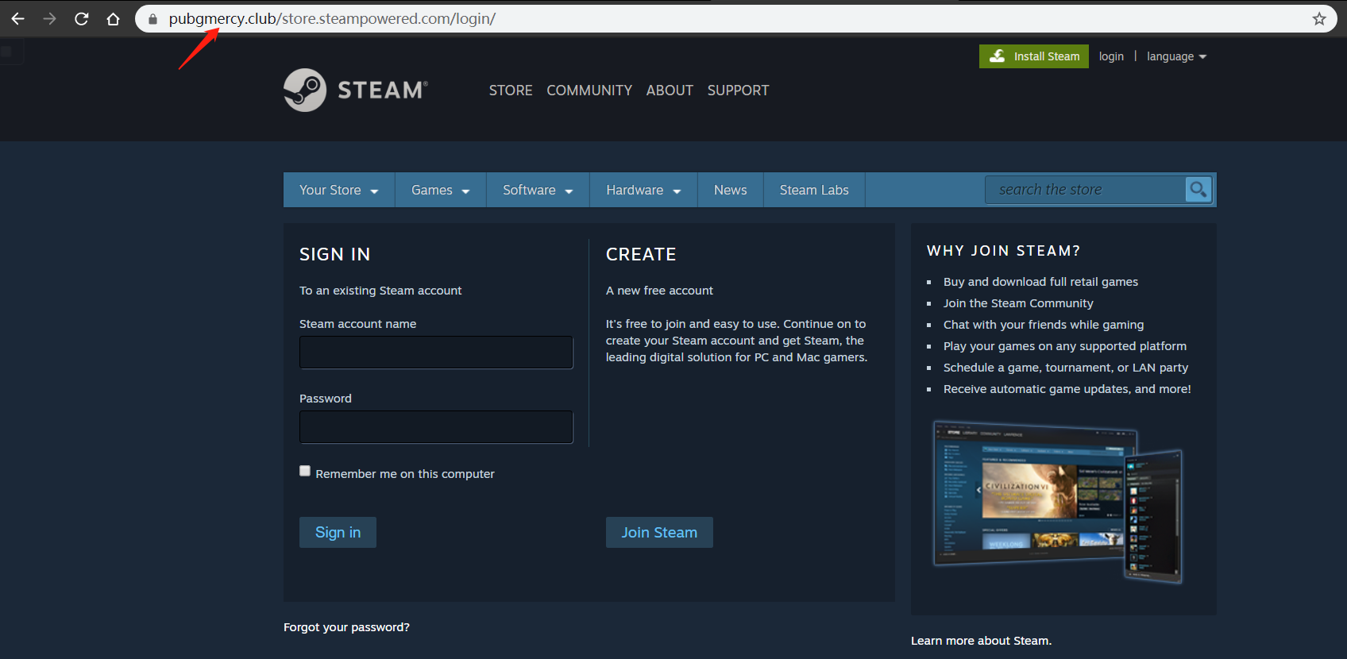Expand the language dropdown
This screenshot has width=1347, height=659.
(x=1176, y=56)
